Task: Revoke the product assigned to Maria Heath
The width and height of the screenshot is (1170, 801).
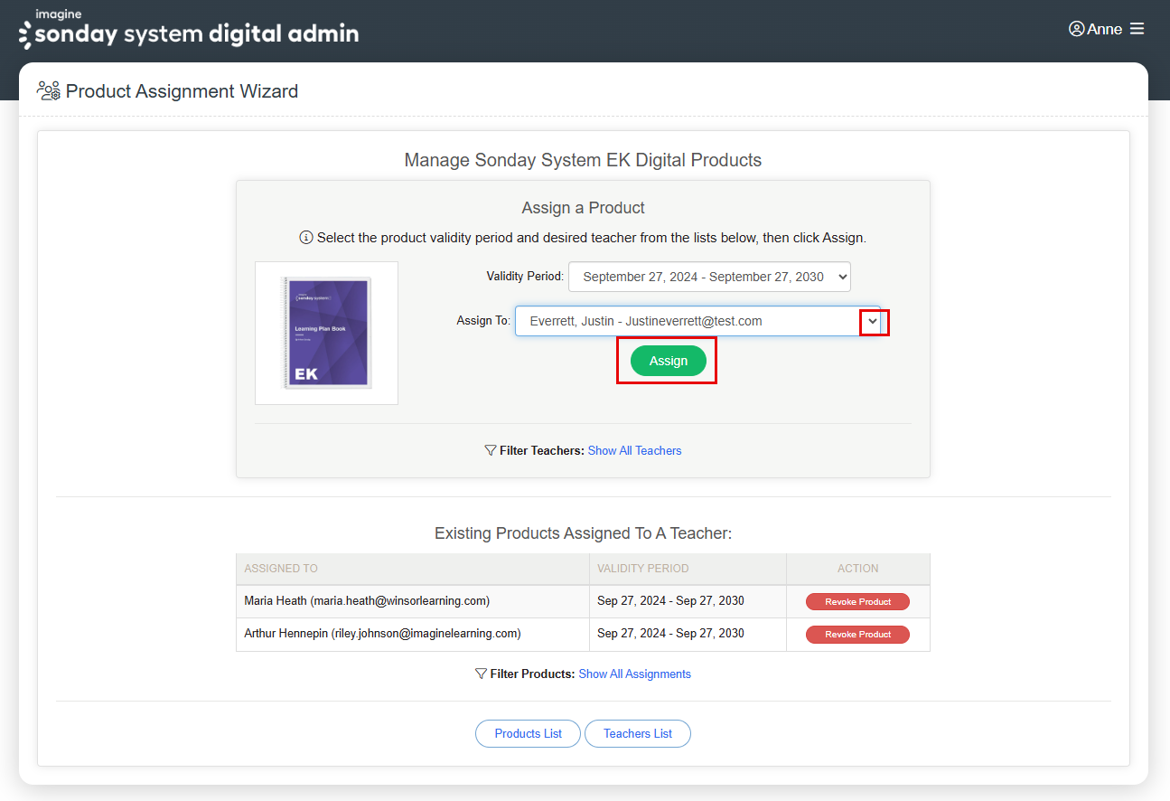Action: click(x=856, y=601)
